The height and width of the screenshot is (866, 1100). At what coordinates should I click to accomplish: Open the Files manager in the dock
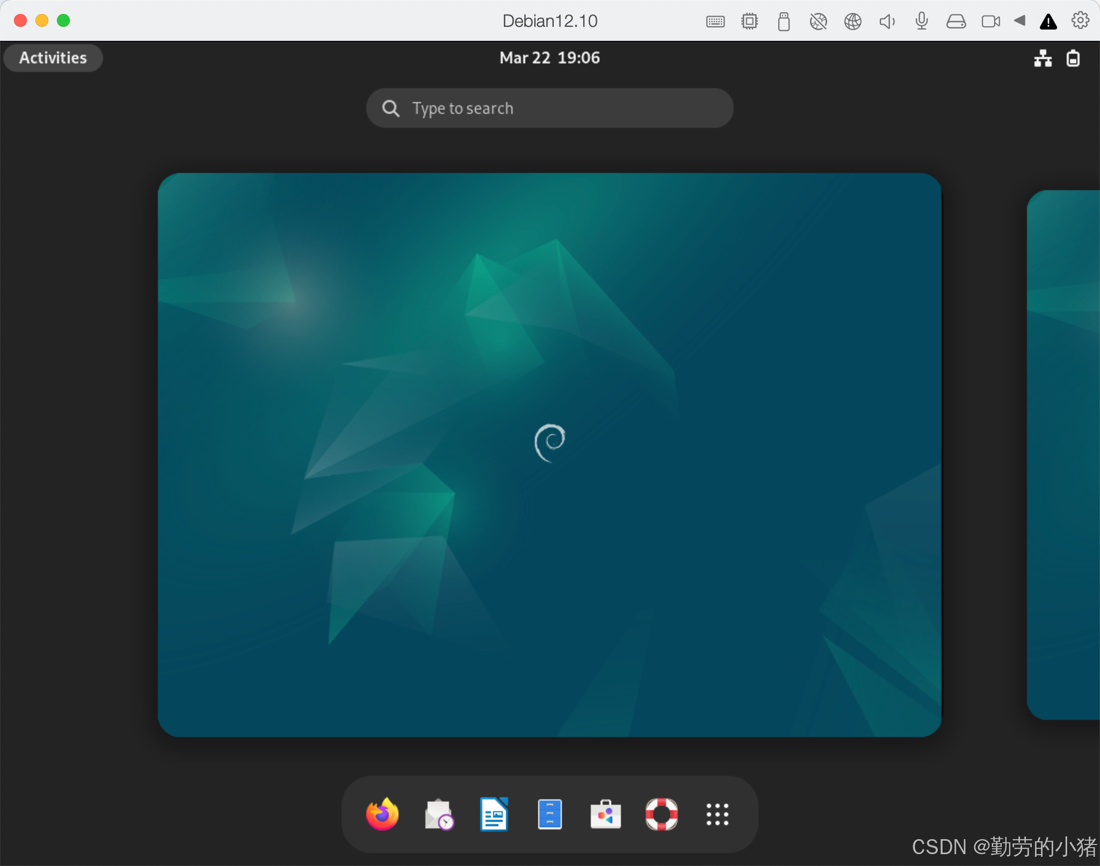tap(550, 814)
